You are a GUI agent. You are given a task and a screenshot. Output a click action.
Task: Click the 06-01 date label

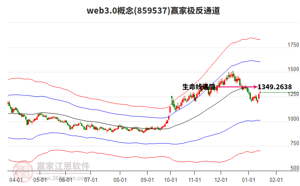pos(65,180)
